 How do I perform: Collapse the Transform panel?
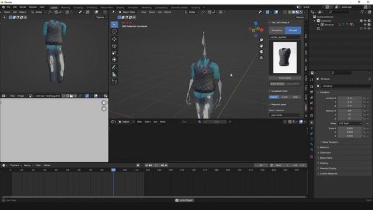pyautogui.click(x=324, y=92)
